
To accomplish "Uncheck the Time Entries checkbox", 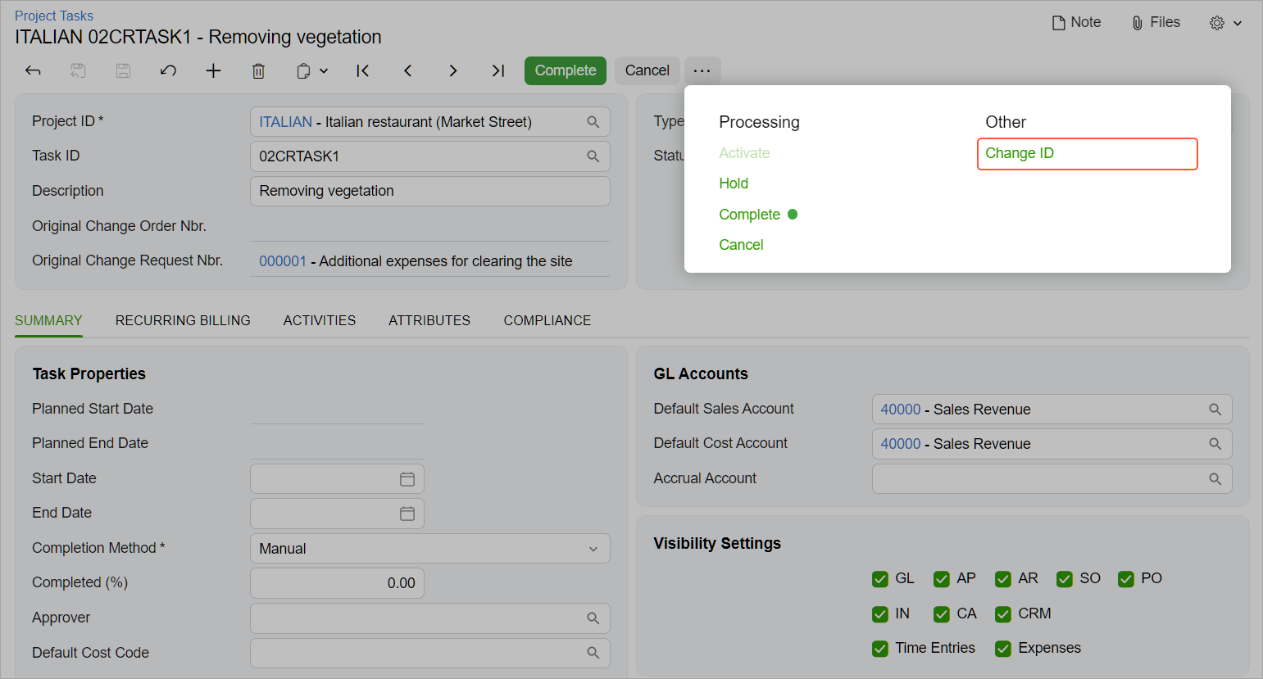I will [x=880, y=649].
